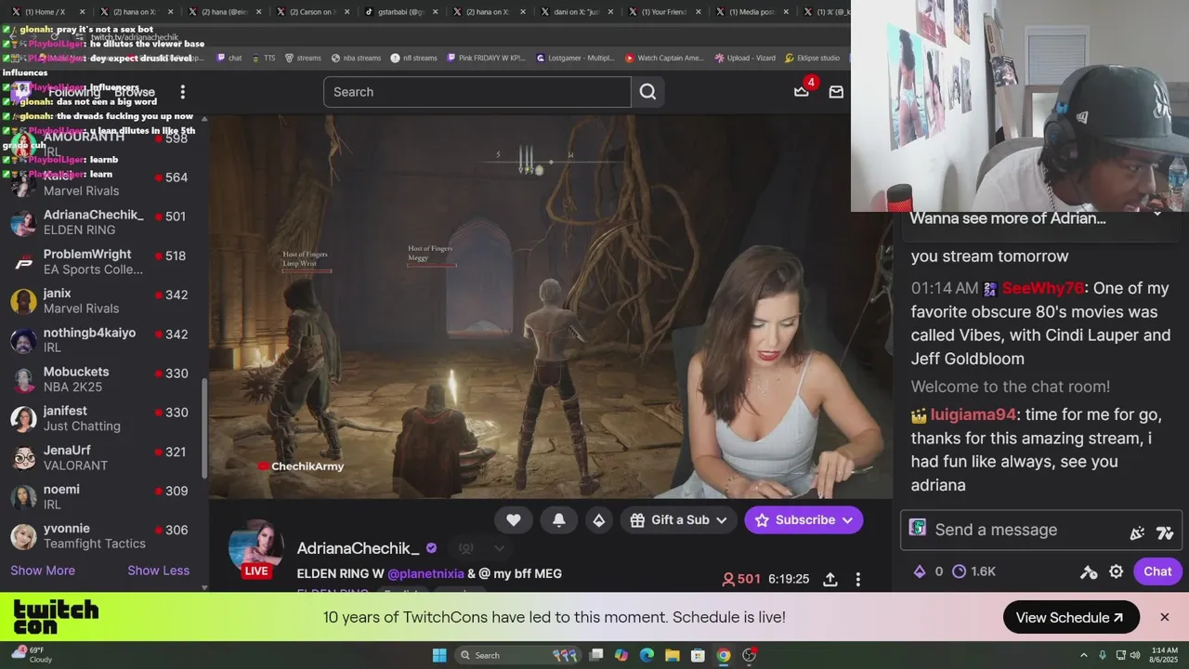
Task: Switch to Home / X browser tab
Action: click(x=46, y=12)
